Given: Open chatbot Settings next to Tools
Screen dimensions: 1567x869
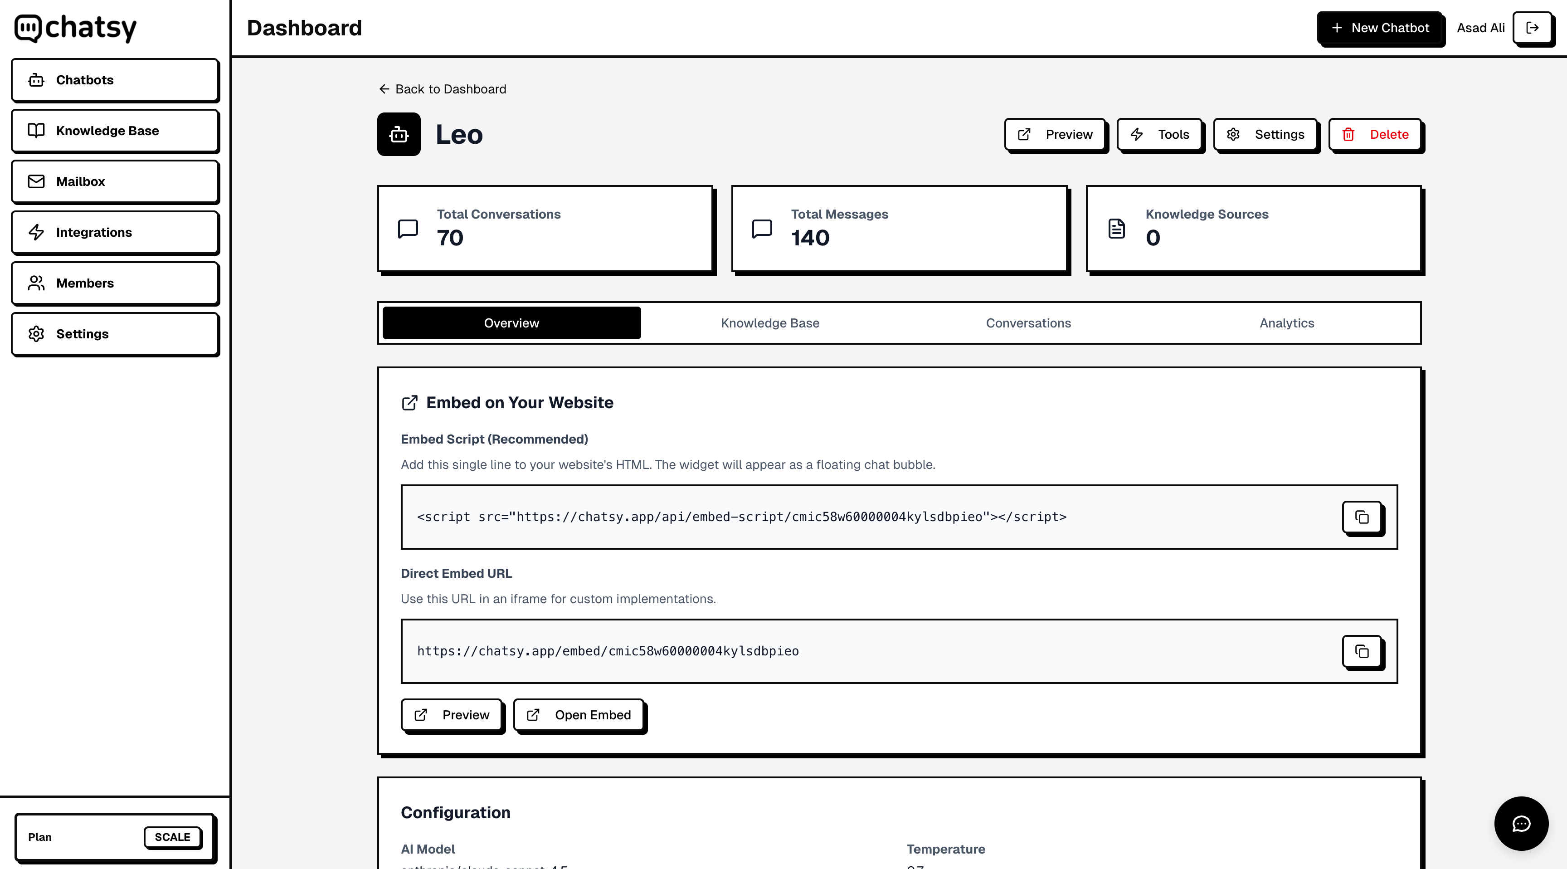Looking at the screenshot, I should tap(1265, 135).
